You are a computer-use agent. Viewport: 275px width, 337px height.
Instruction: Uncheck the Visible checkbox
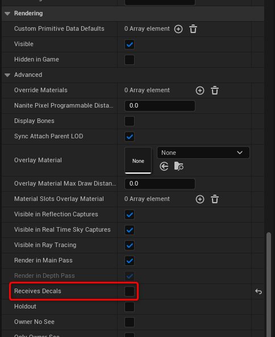130,44
